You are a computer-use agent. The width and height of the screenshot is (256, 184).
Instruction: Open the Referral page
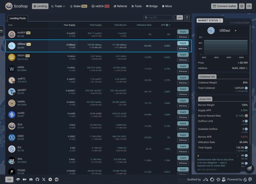coord(120,6)
